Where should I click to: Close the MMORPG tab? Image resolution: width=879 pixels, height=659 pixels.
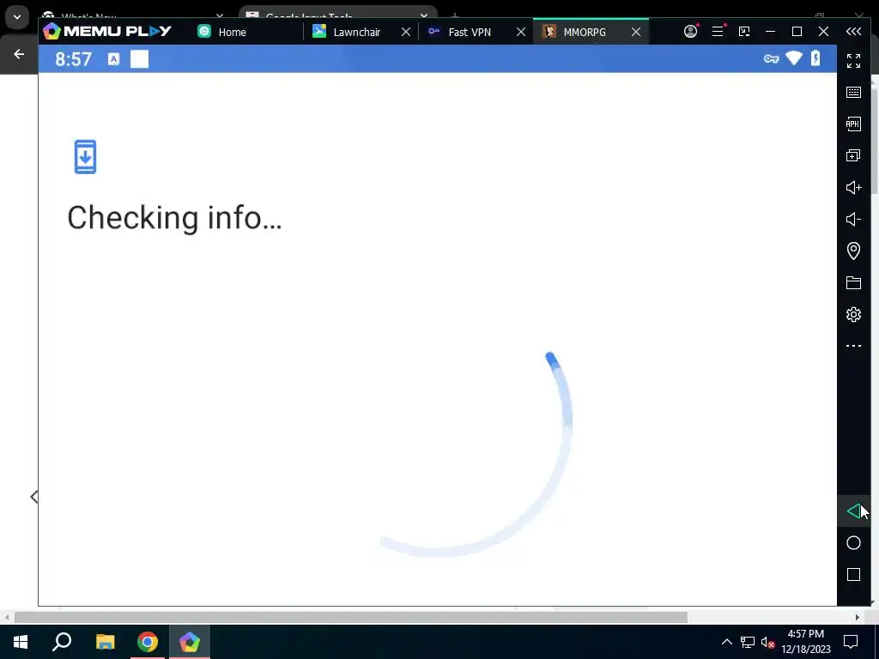click(x=636, y=32)
